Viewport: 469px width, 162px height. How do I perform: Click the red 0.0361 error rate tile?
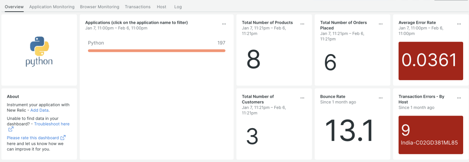[429, 60]
